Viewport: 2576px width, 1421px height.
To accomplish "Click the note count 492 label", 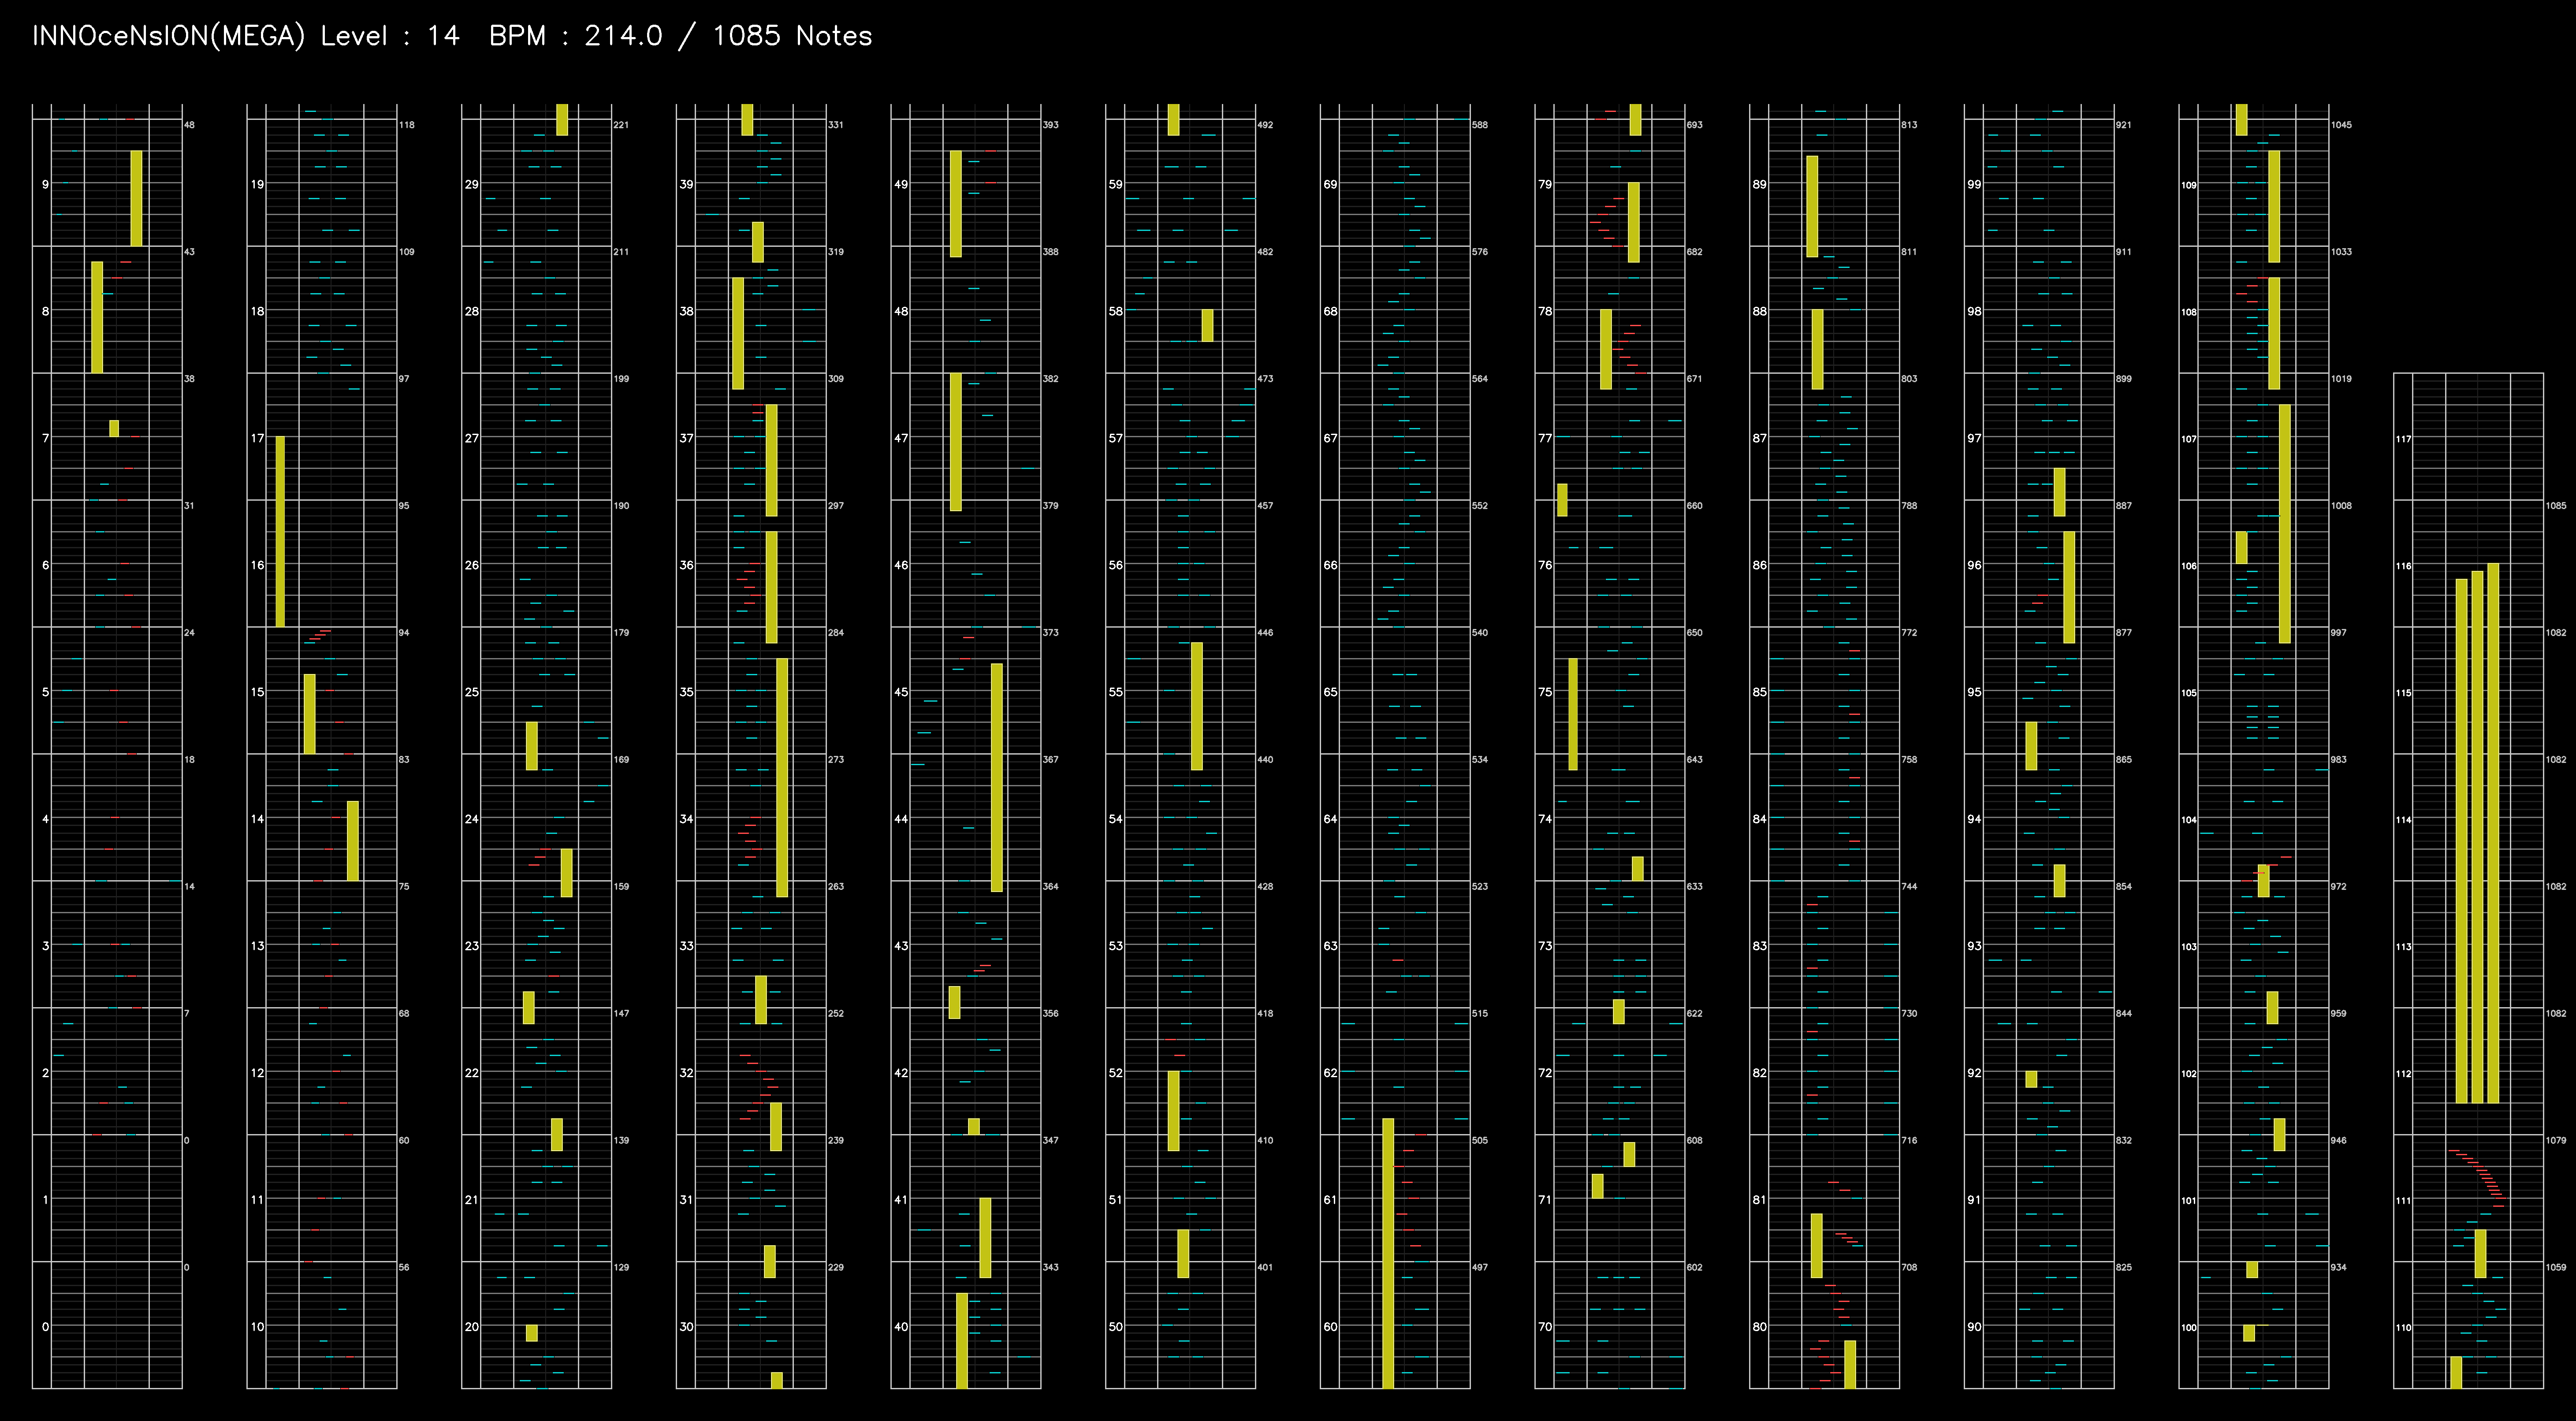I will click(x=1266, y=125).
